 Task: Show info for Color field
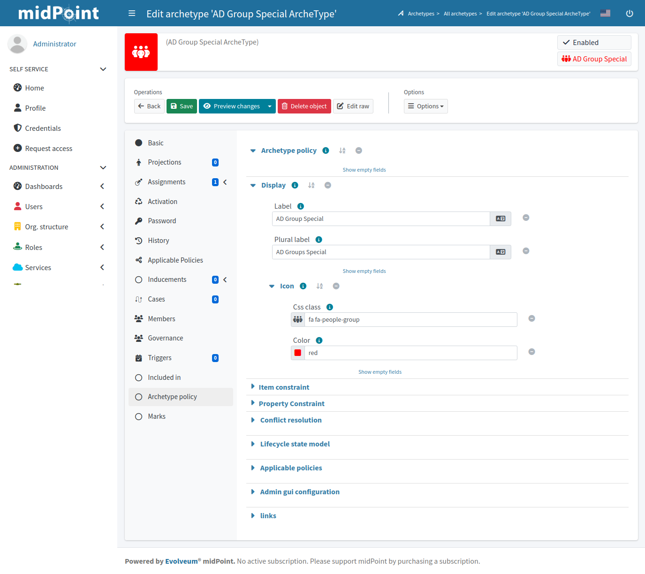(319, 340)
